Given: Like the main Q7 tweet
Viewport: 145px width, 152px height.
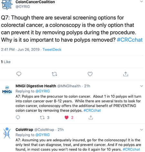Looking at the screenshot, I should [90, 74].
